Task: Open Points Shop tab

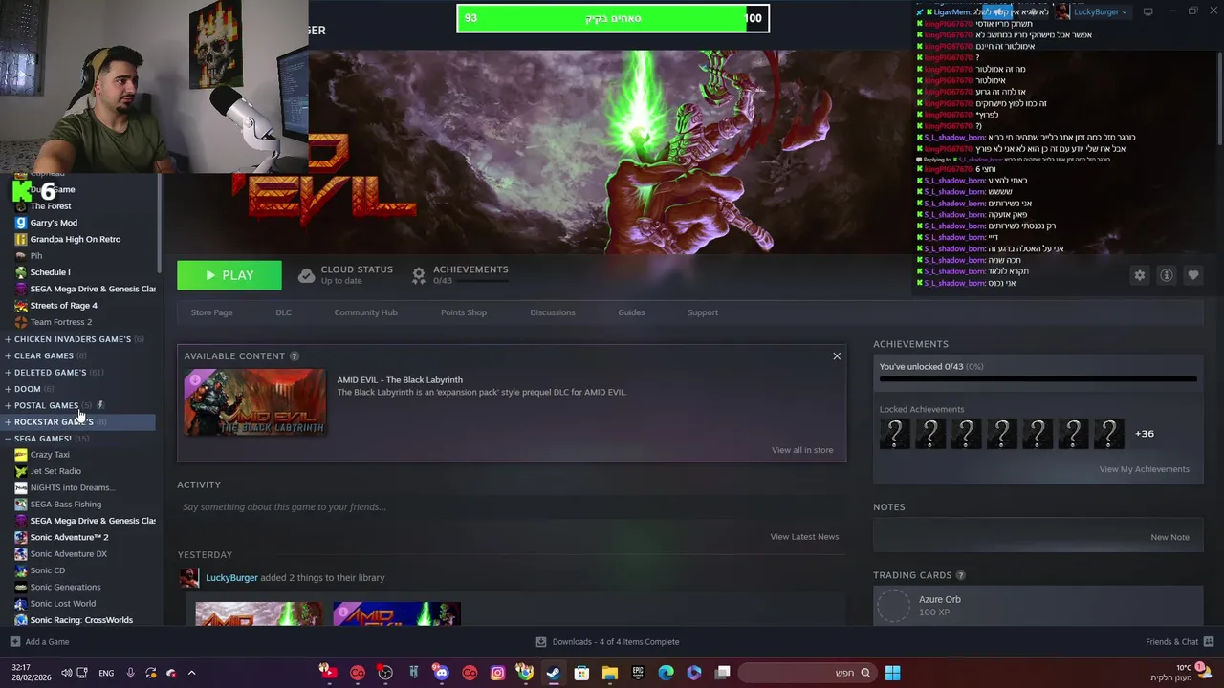Action: pos(464,312)
